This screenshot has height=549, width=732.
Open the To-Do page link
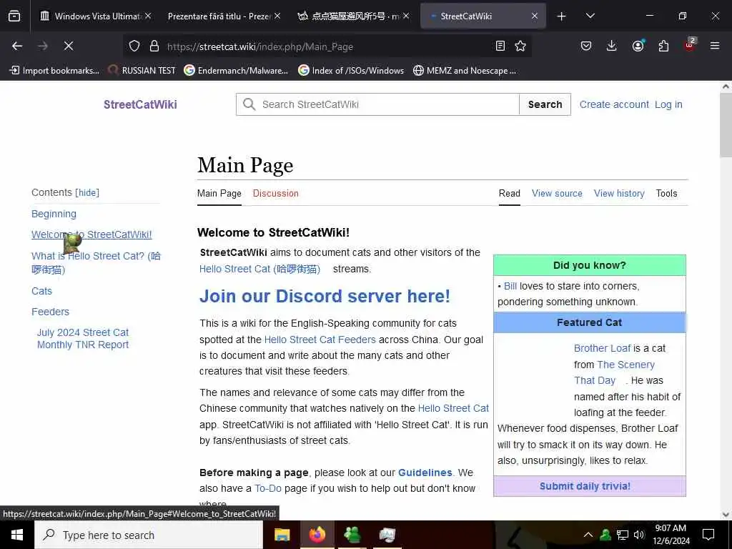pyautogui.click(x=268, y=488)
